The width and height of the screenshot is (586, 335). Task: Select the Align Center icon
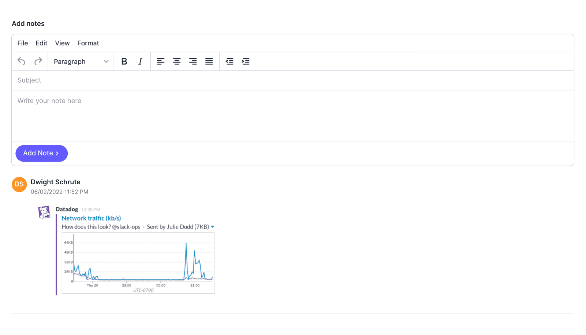click(x=177, y=61)
